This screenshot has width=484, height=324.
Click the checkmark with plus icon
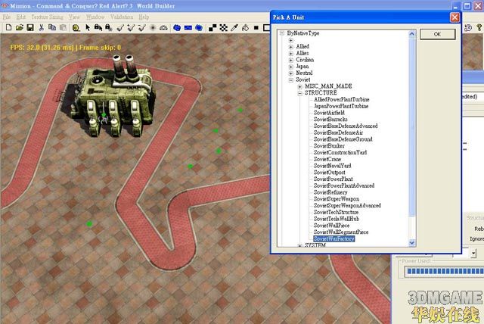click(x=131, y=28)
